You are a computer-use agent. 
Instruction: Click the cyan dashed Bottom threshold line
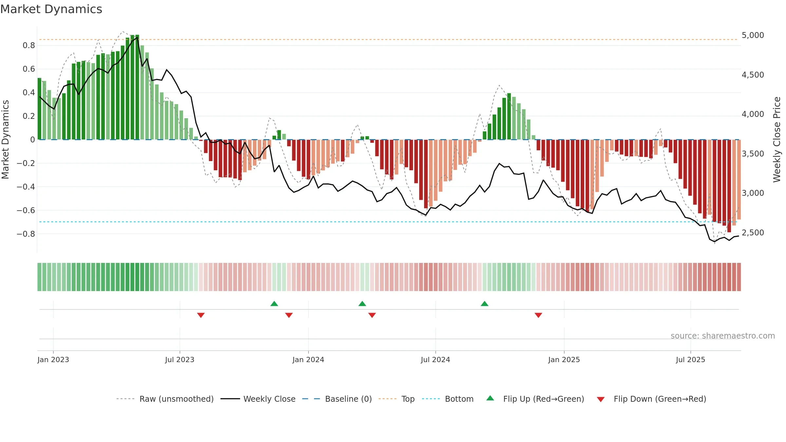point(388,222)
